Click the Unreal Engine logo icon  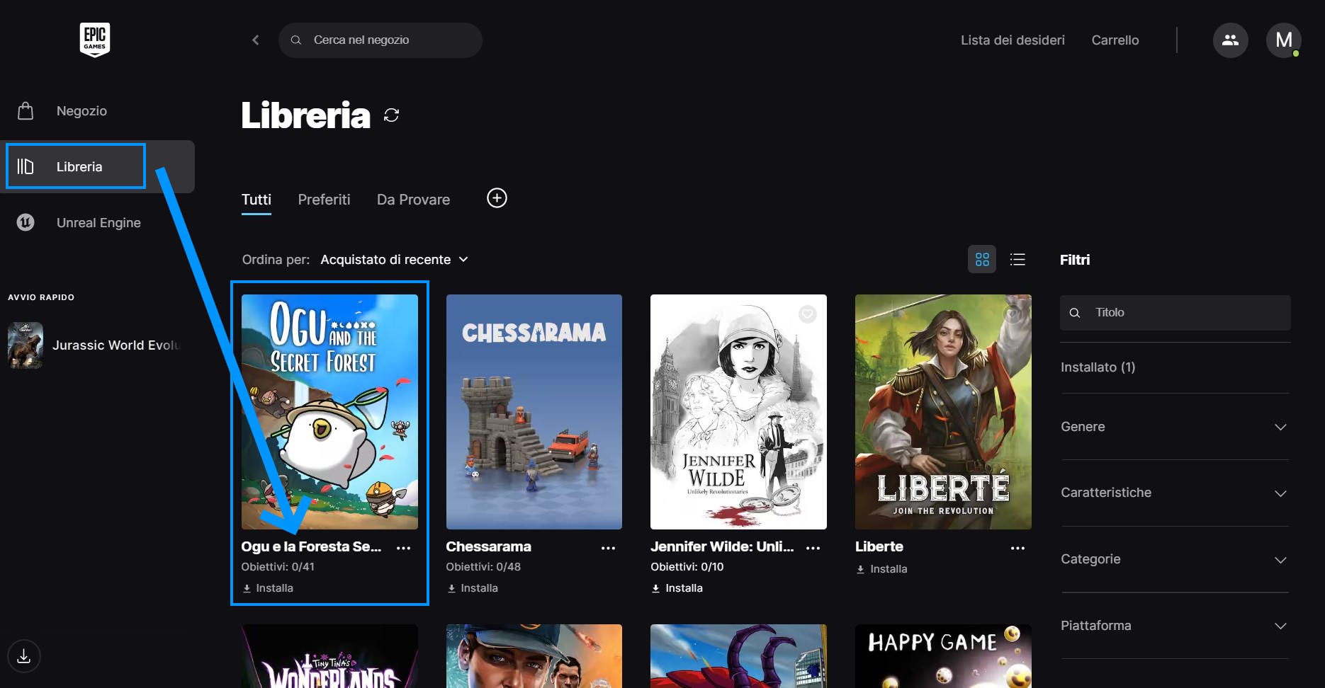(x=26, y=222)
